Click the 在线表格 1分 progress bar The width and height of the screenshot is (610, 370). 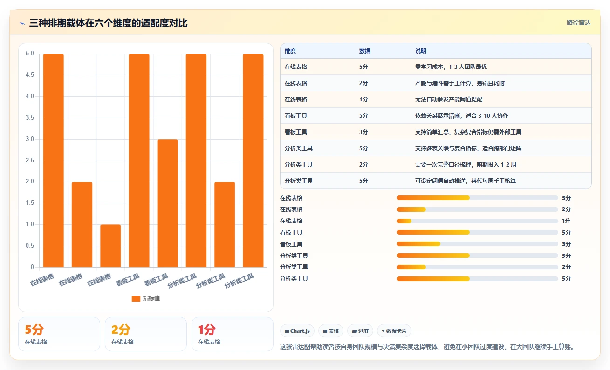pyautogui.click(x=477, y=221)
